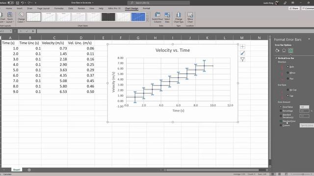
Task: Click the Review ribbon tab
Action: [x=81, y=8]
